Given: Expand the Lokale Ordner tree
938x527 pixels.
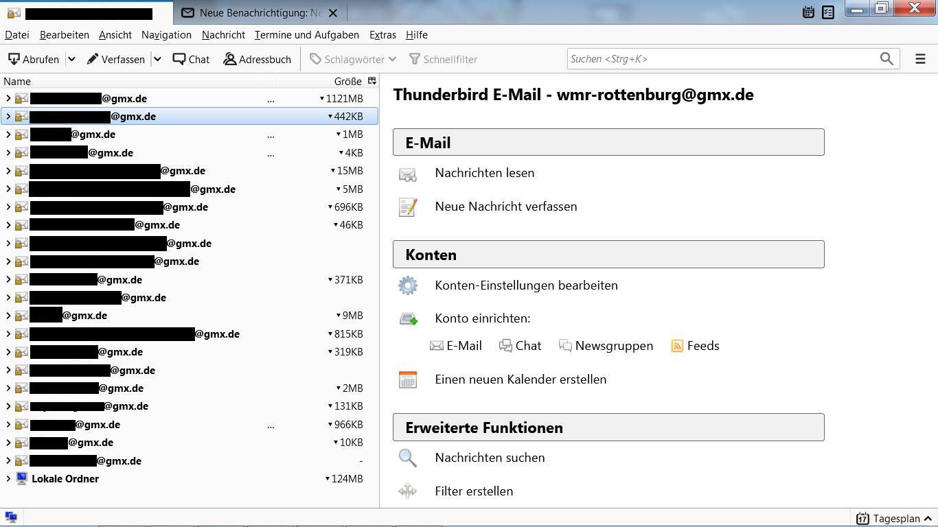Looking at the screenshot, I should [x=8, y=479].
